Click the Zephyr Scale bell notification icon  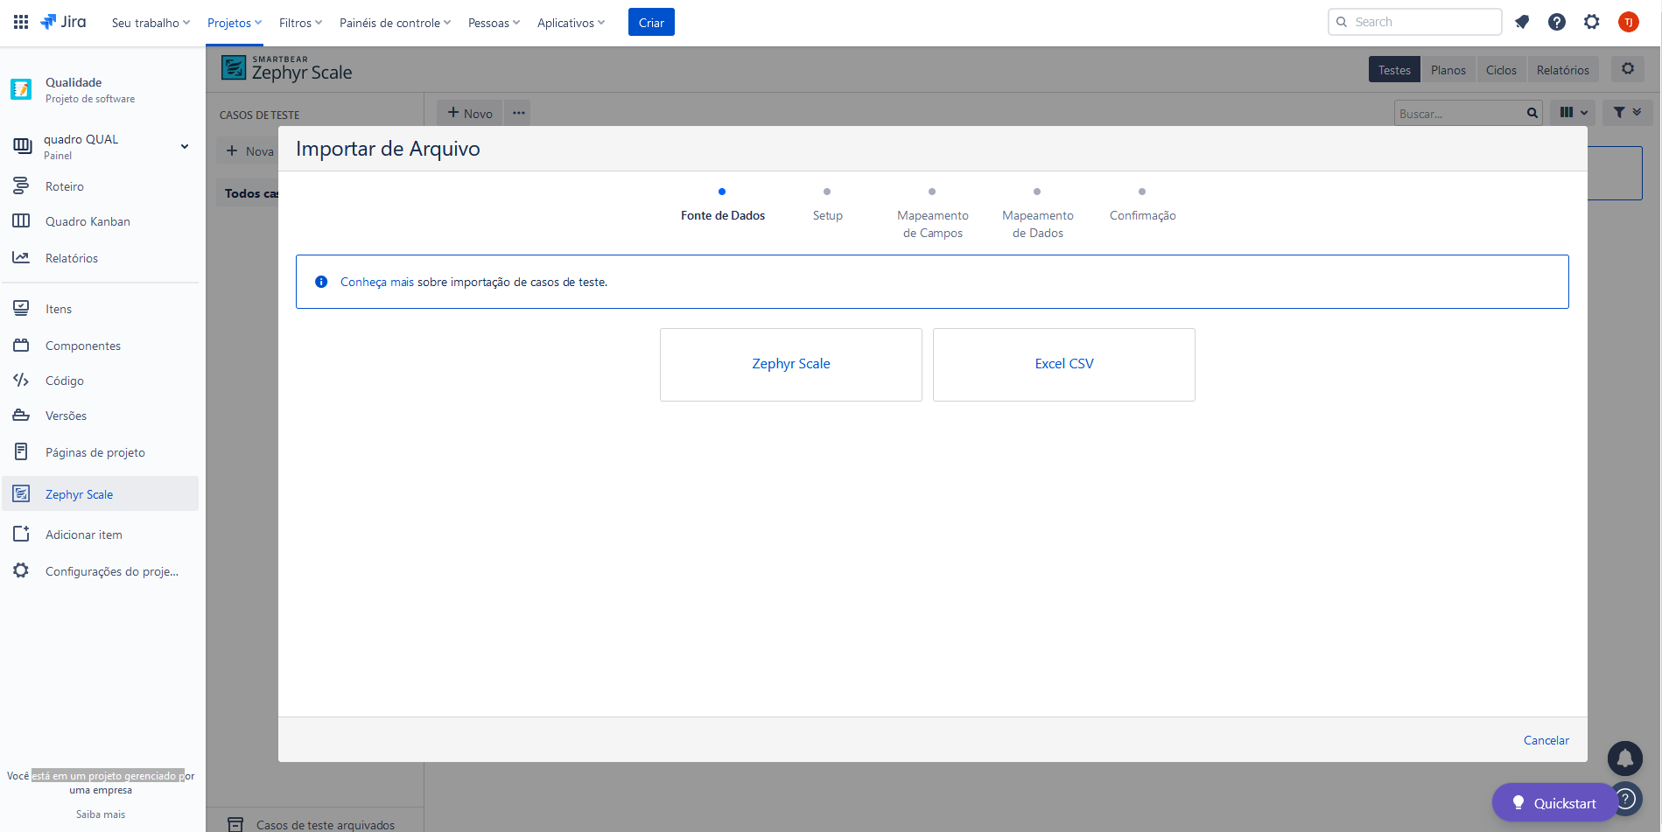pos(1624,759)
